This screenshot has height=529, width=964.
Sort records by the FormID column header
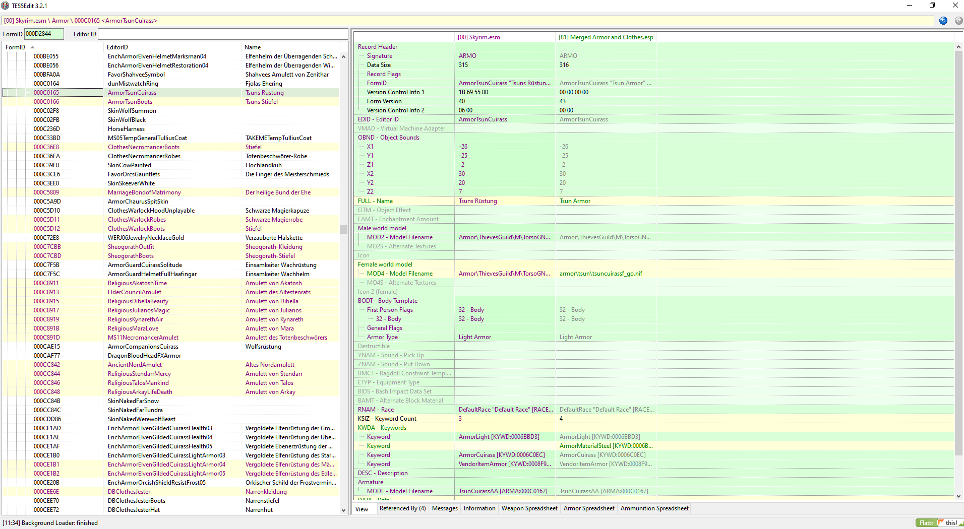pyautogui.click(x=53, y=47)
